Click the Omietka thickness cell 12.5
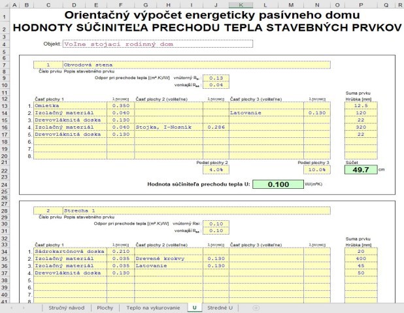 361,105
